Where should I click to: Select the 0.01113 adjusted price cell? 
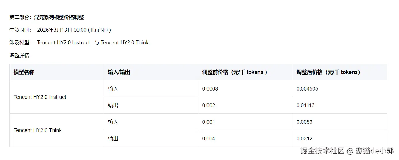coord(306,105)
